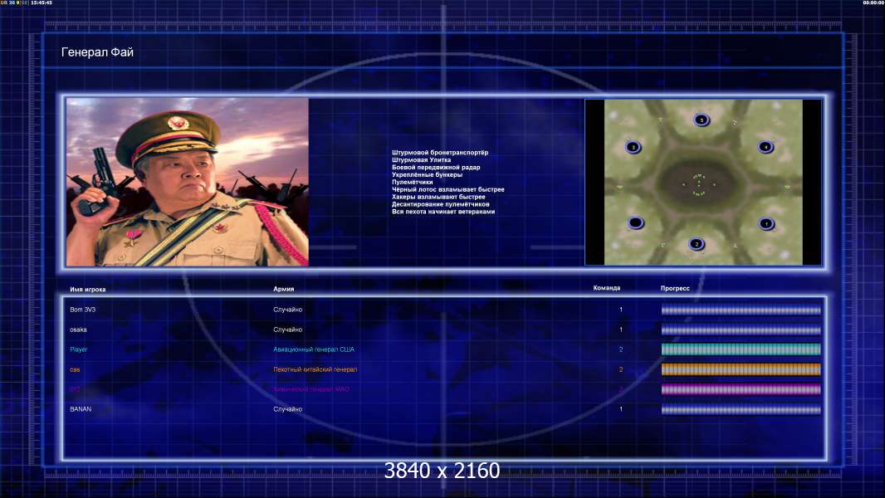The width and height of the screenshot is (885, 498).
Task: Click the line Штурмовая Улитка
Action: (x=421, y=159)
